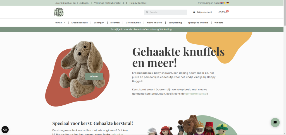Click 'Levertijd: actuel ca. 2-4 dagen' text
Viewport: 286px width, 135px height.
(71, 3)
